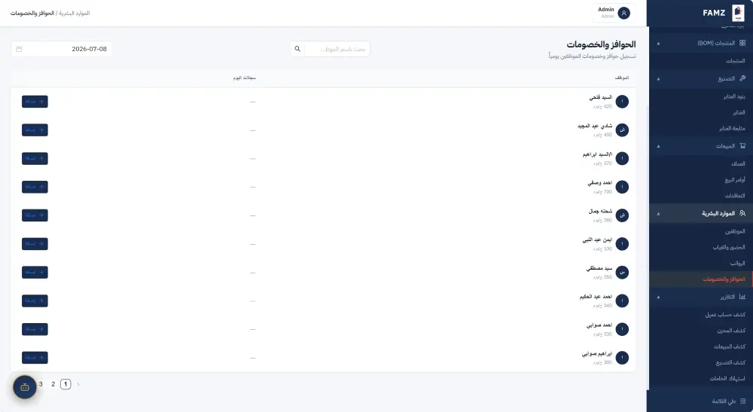Click the avatar of السيد فتحي
Viewport: 753px width, 412px height.
[x=622, y=102]
